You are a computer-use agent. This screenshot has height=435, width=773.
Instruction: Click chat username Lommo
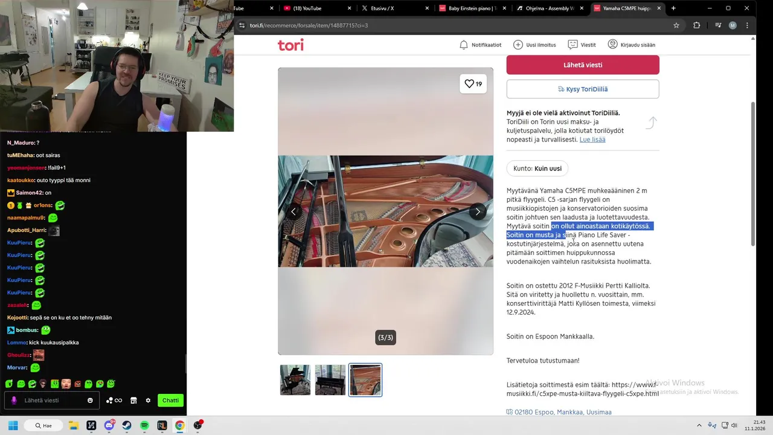(x=16, y=343)
